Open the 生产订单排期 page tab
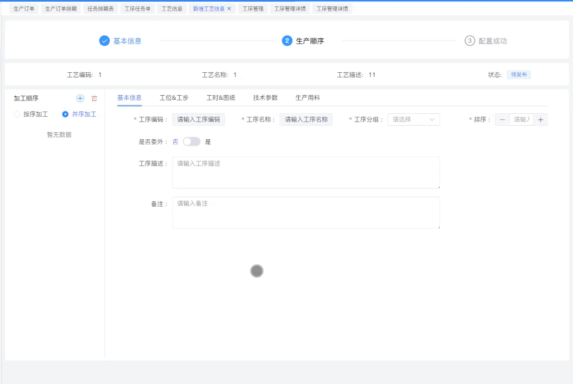573x384 pixels. point(61,9)
